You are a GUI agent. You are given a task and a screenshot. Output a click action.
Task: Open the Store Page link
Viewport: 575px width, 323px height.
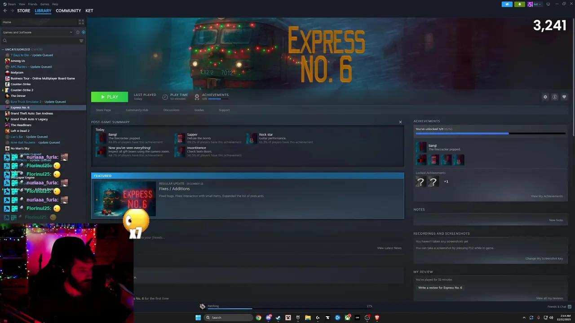(x=103, y=110)
